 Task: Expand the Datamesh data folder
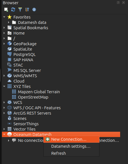point(9,22)
